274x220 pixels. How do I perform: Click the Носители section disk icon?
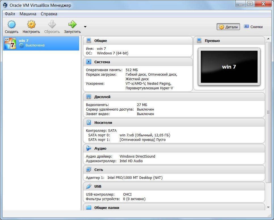coord(89,122)
